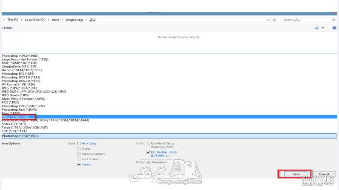Toggle the Alpha Channels checkbox
339x190 pixels.
(x=79, y=154)
